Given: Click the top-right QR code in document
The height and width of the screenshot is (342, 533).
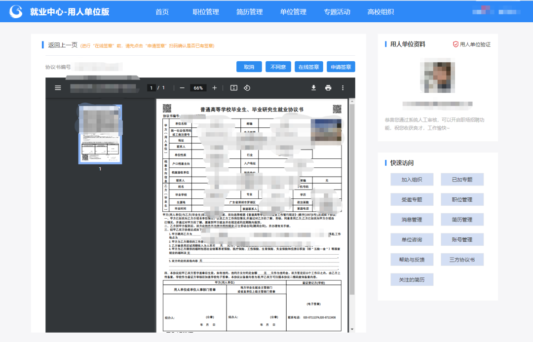Looking at the screenshot, I should coord(337,109).
